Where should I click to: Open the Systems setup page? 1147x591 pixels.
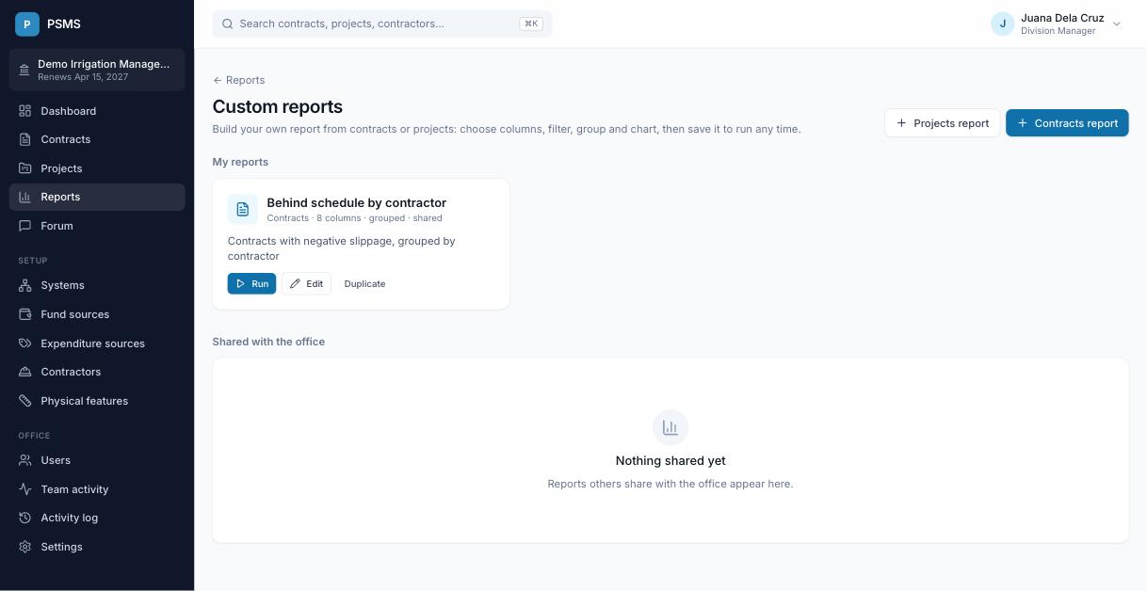[x=97, y=285]
